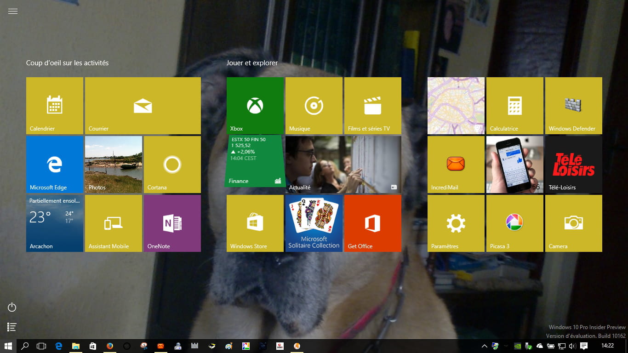628x353 pixels.
Task: Open the paint palette taskbar icon
Action: click(x=228, y=346)
